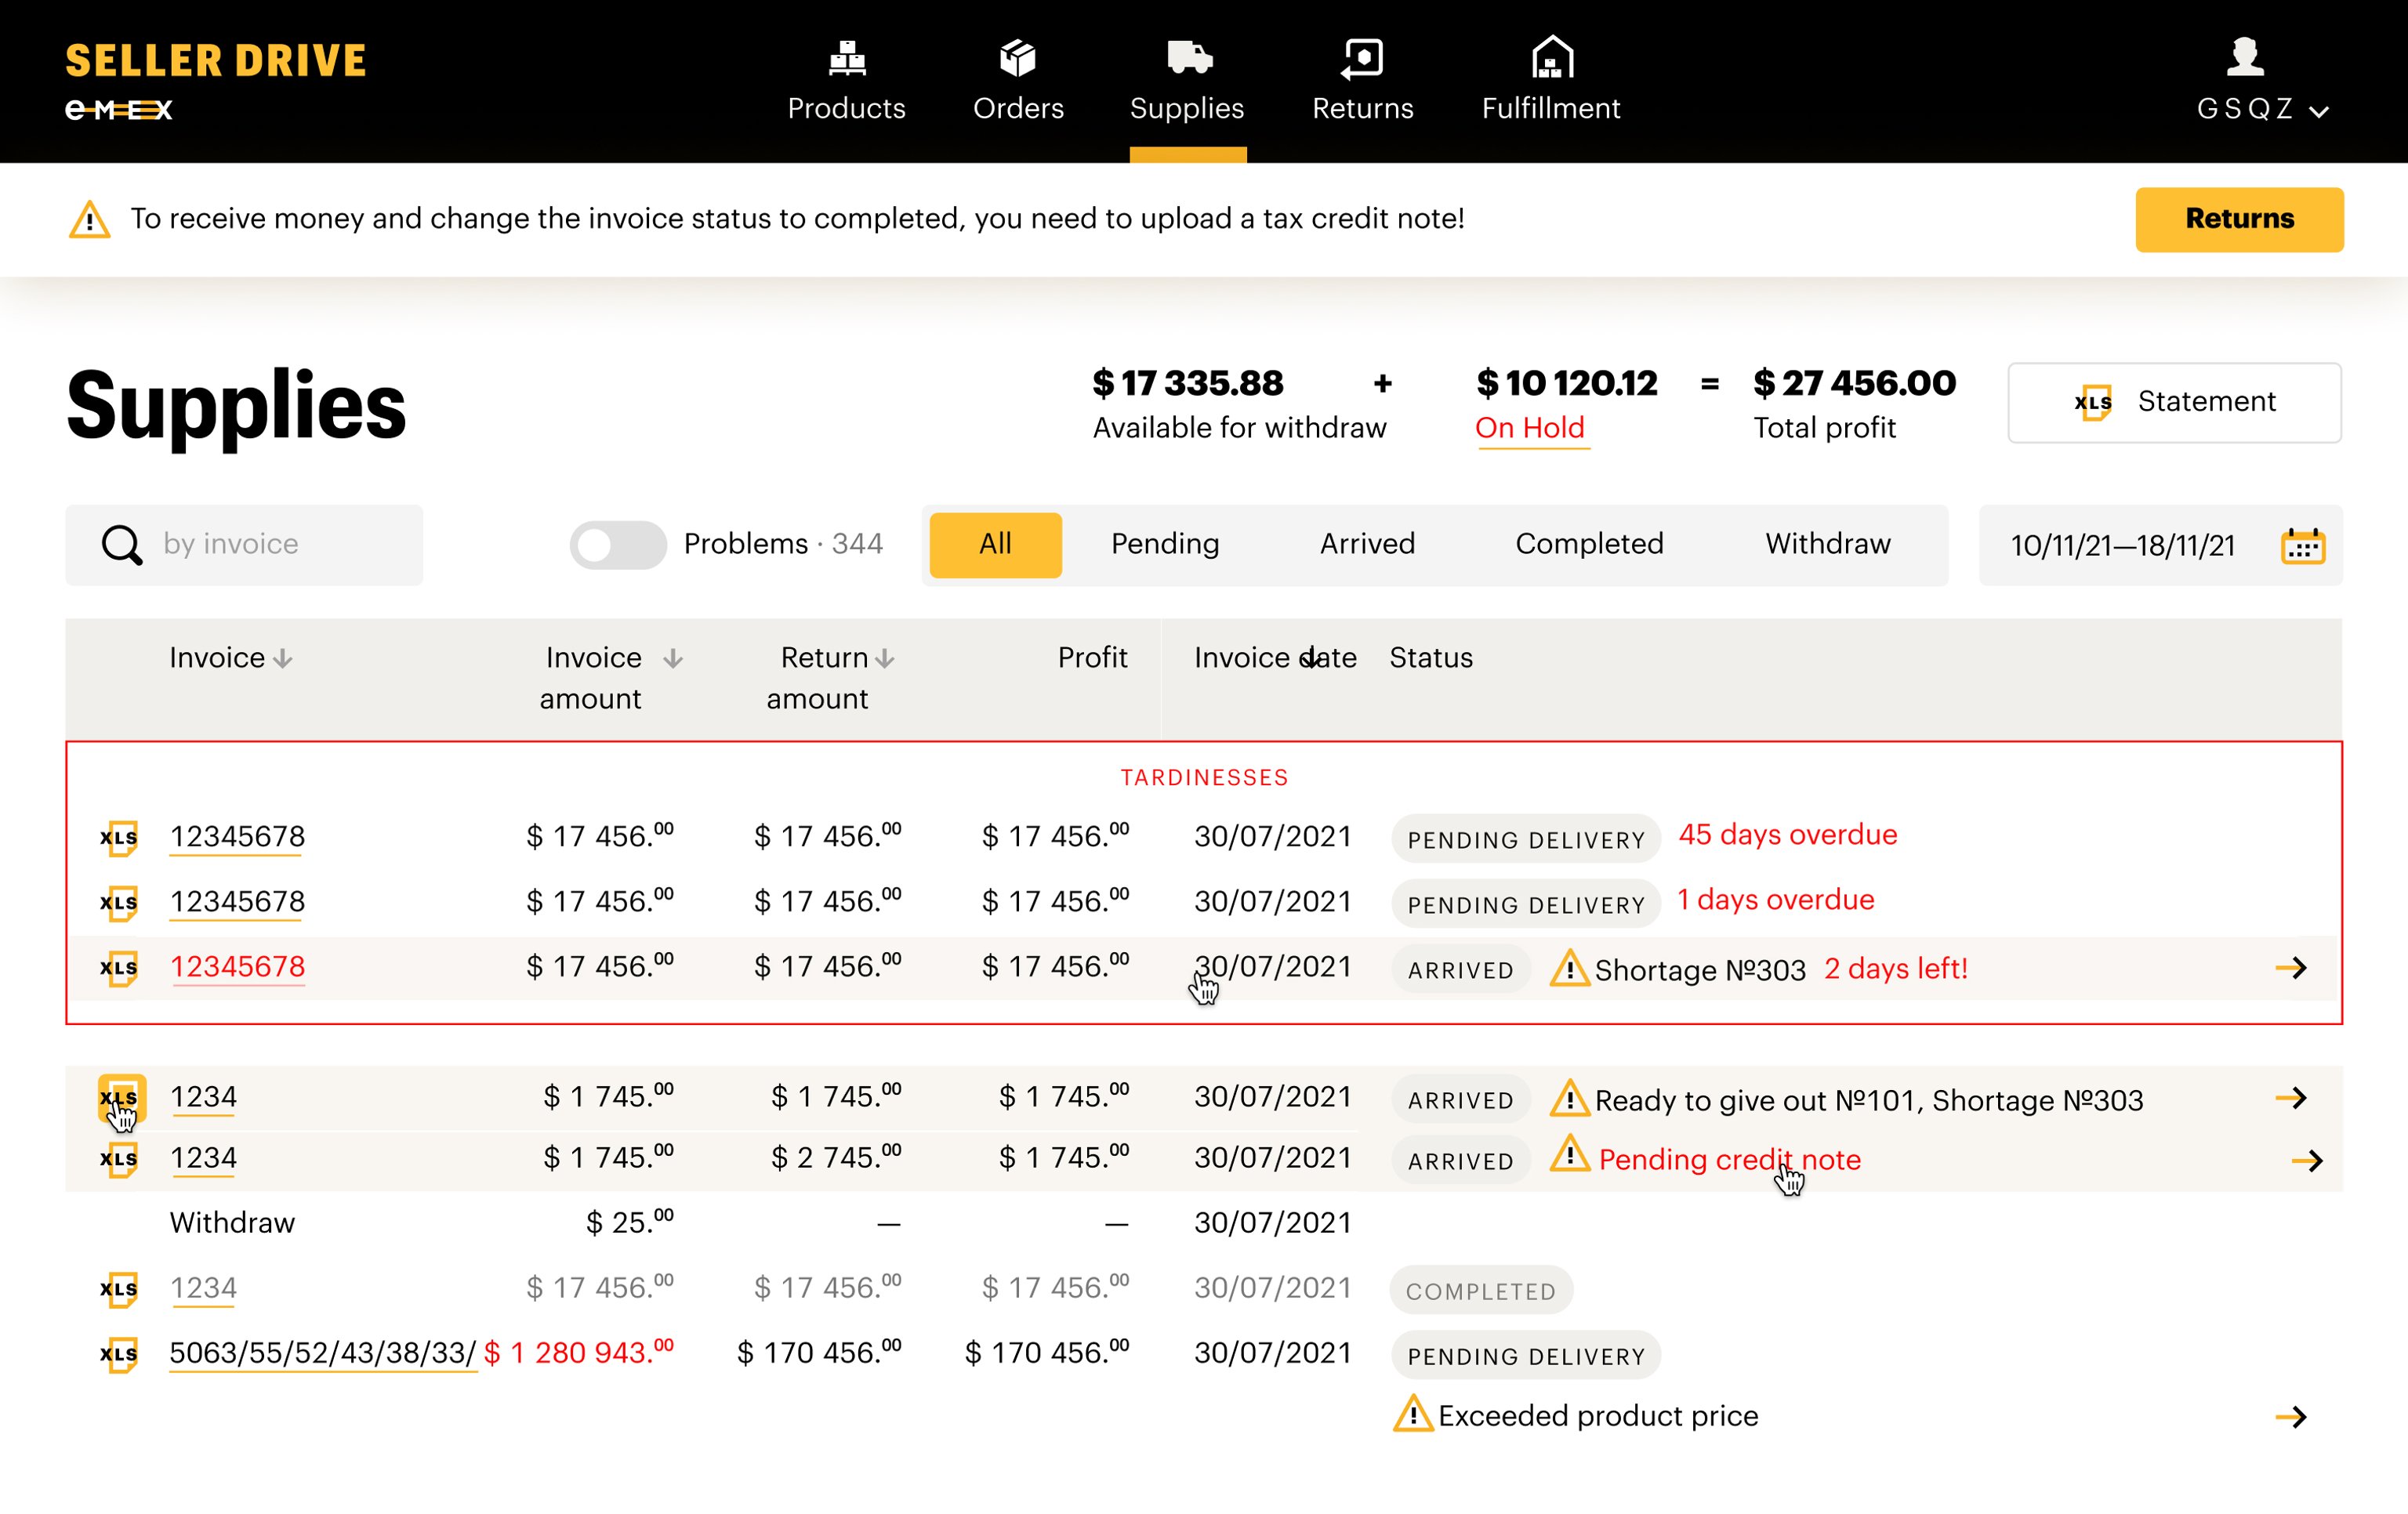Image resolution: width=2408 pixels, height=1514 pixels.
Task: Open the Orders box icon
Action: pos(1017,58)
